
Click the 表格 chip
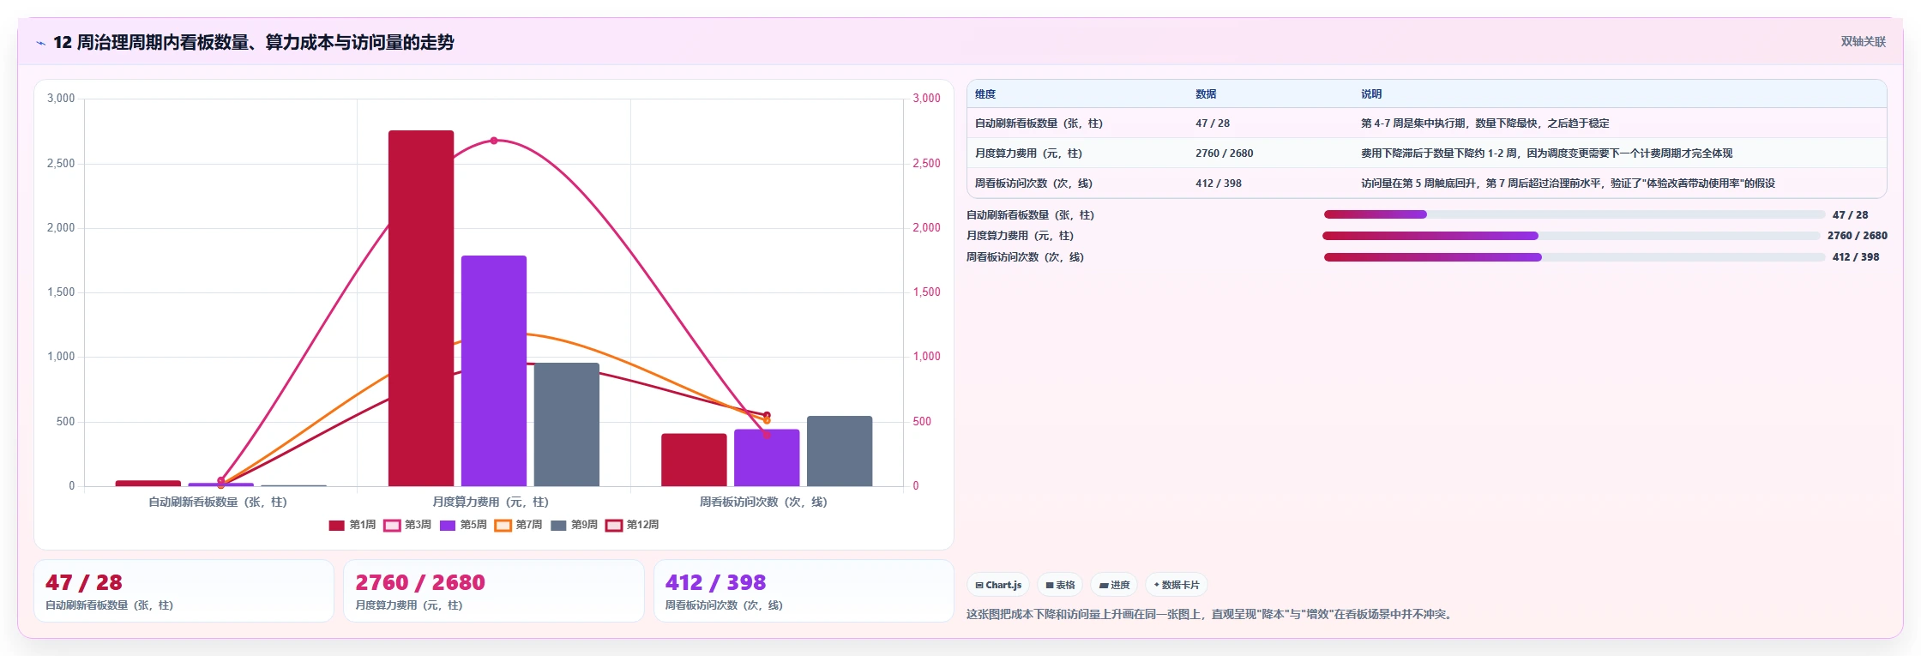click(1060, 585)
